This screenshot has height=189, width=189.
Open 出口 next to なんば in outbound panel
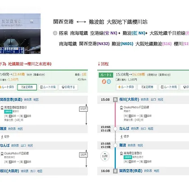23,145
